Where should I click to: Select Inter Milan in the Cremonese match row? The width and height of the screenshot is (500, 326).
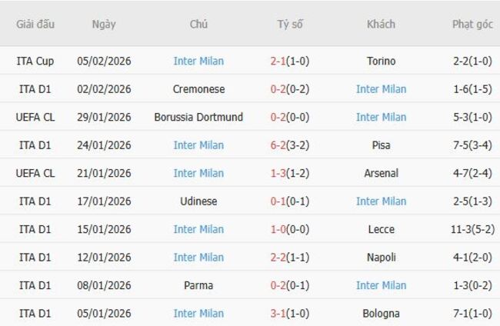(381, 89)
